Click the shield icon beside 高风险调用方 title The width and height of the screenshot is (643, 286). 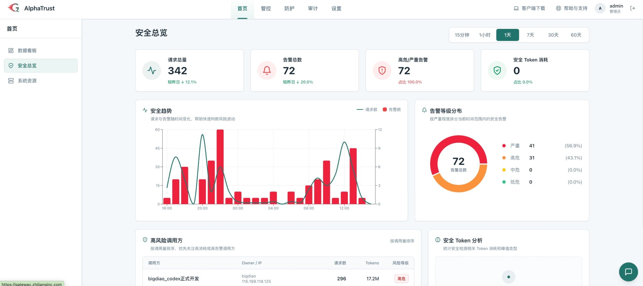pos(145,240)
